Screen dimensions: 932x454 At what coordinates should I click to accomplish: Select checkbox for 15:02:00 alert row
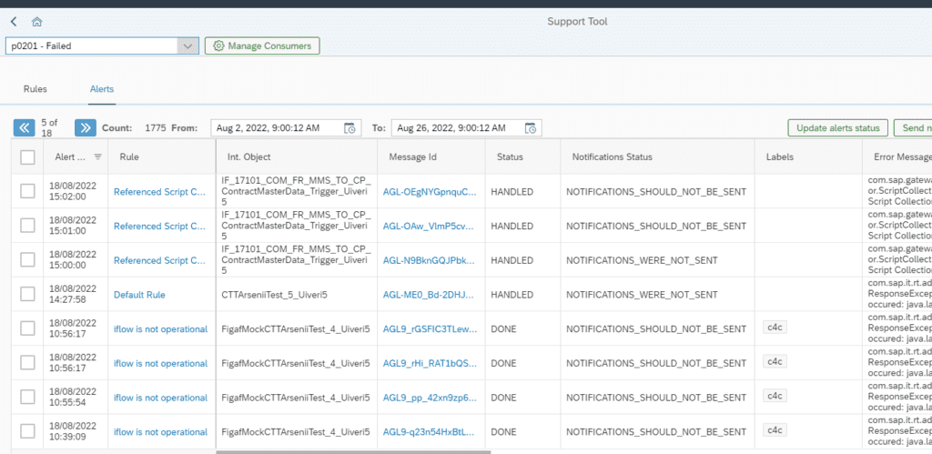(27, 191)
